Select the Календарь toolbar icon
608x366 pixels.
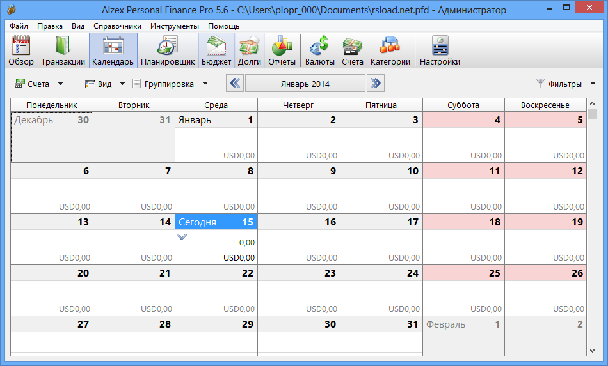click(x=113, y=50)
